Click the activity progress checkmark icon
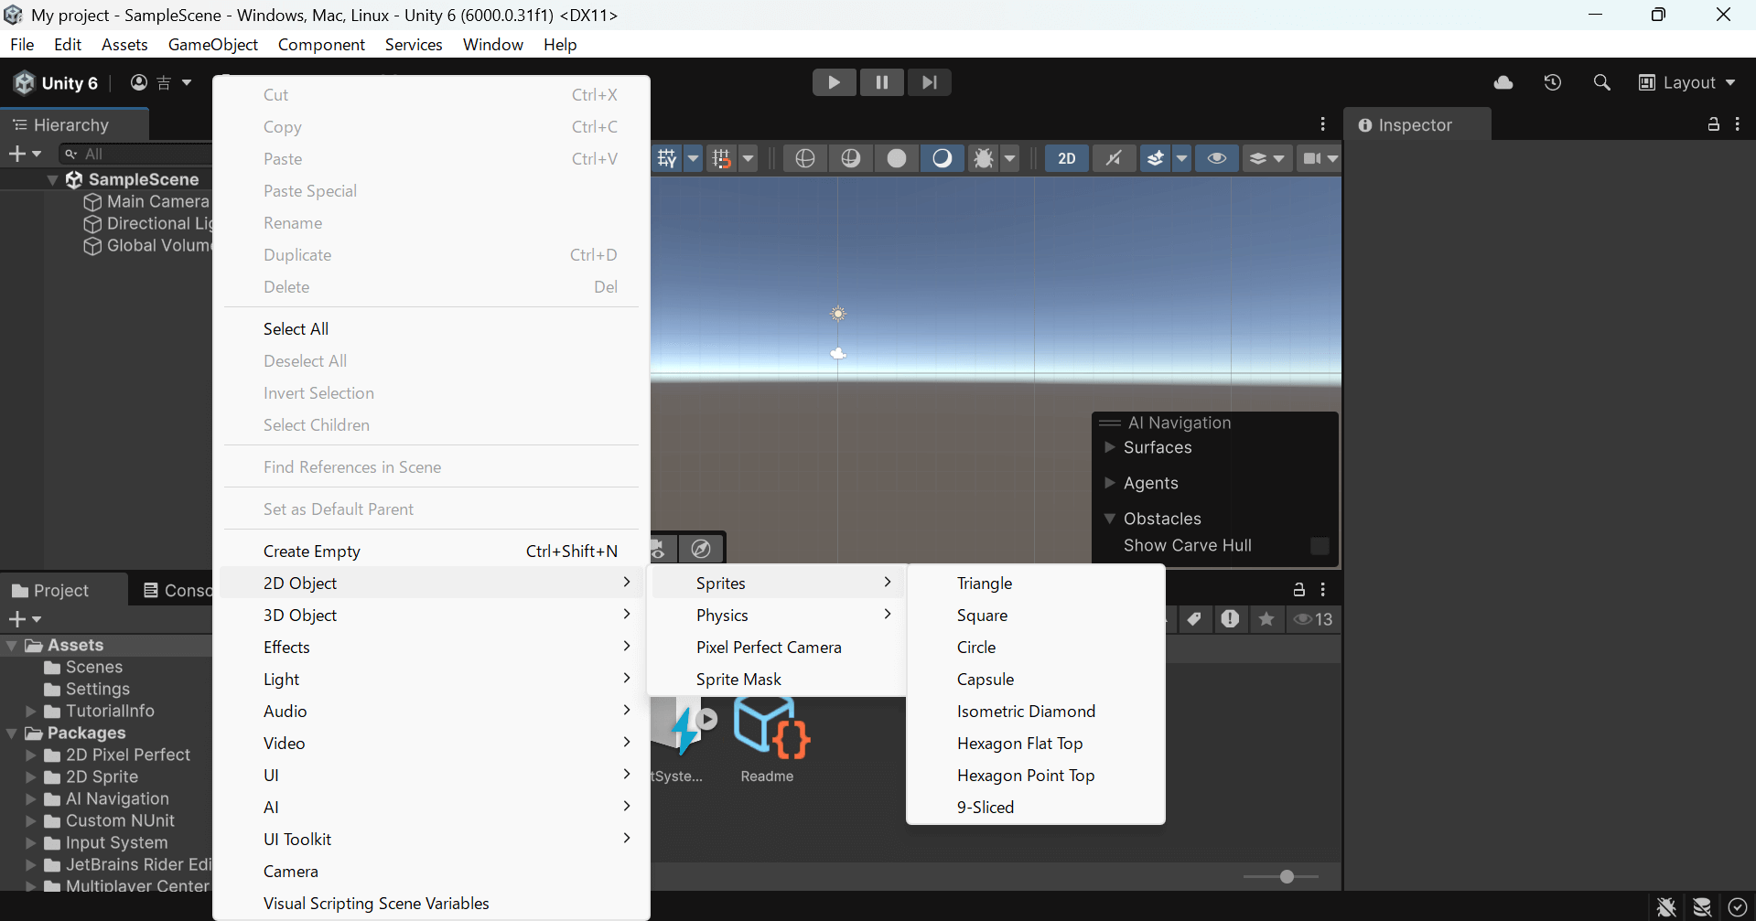Screen dimensions: 1756x921 [x=1738, y=906]
